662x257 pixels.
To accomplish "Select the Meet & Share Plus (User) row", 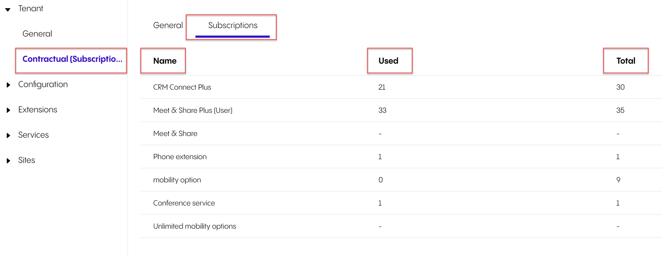I will [x=193, y=110].
